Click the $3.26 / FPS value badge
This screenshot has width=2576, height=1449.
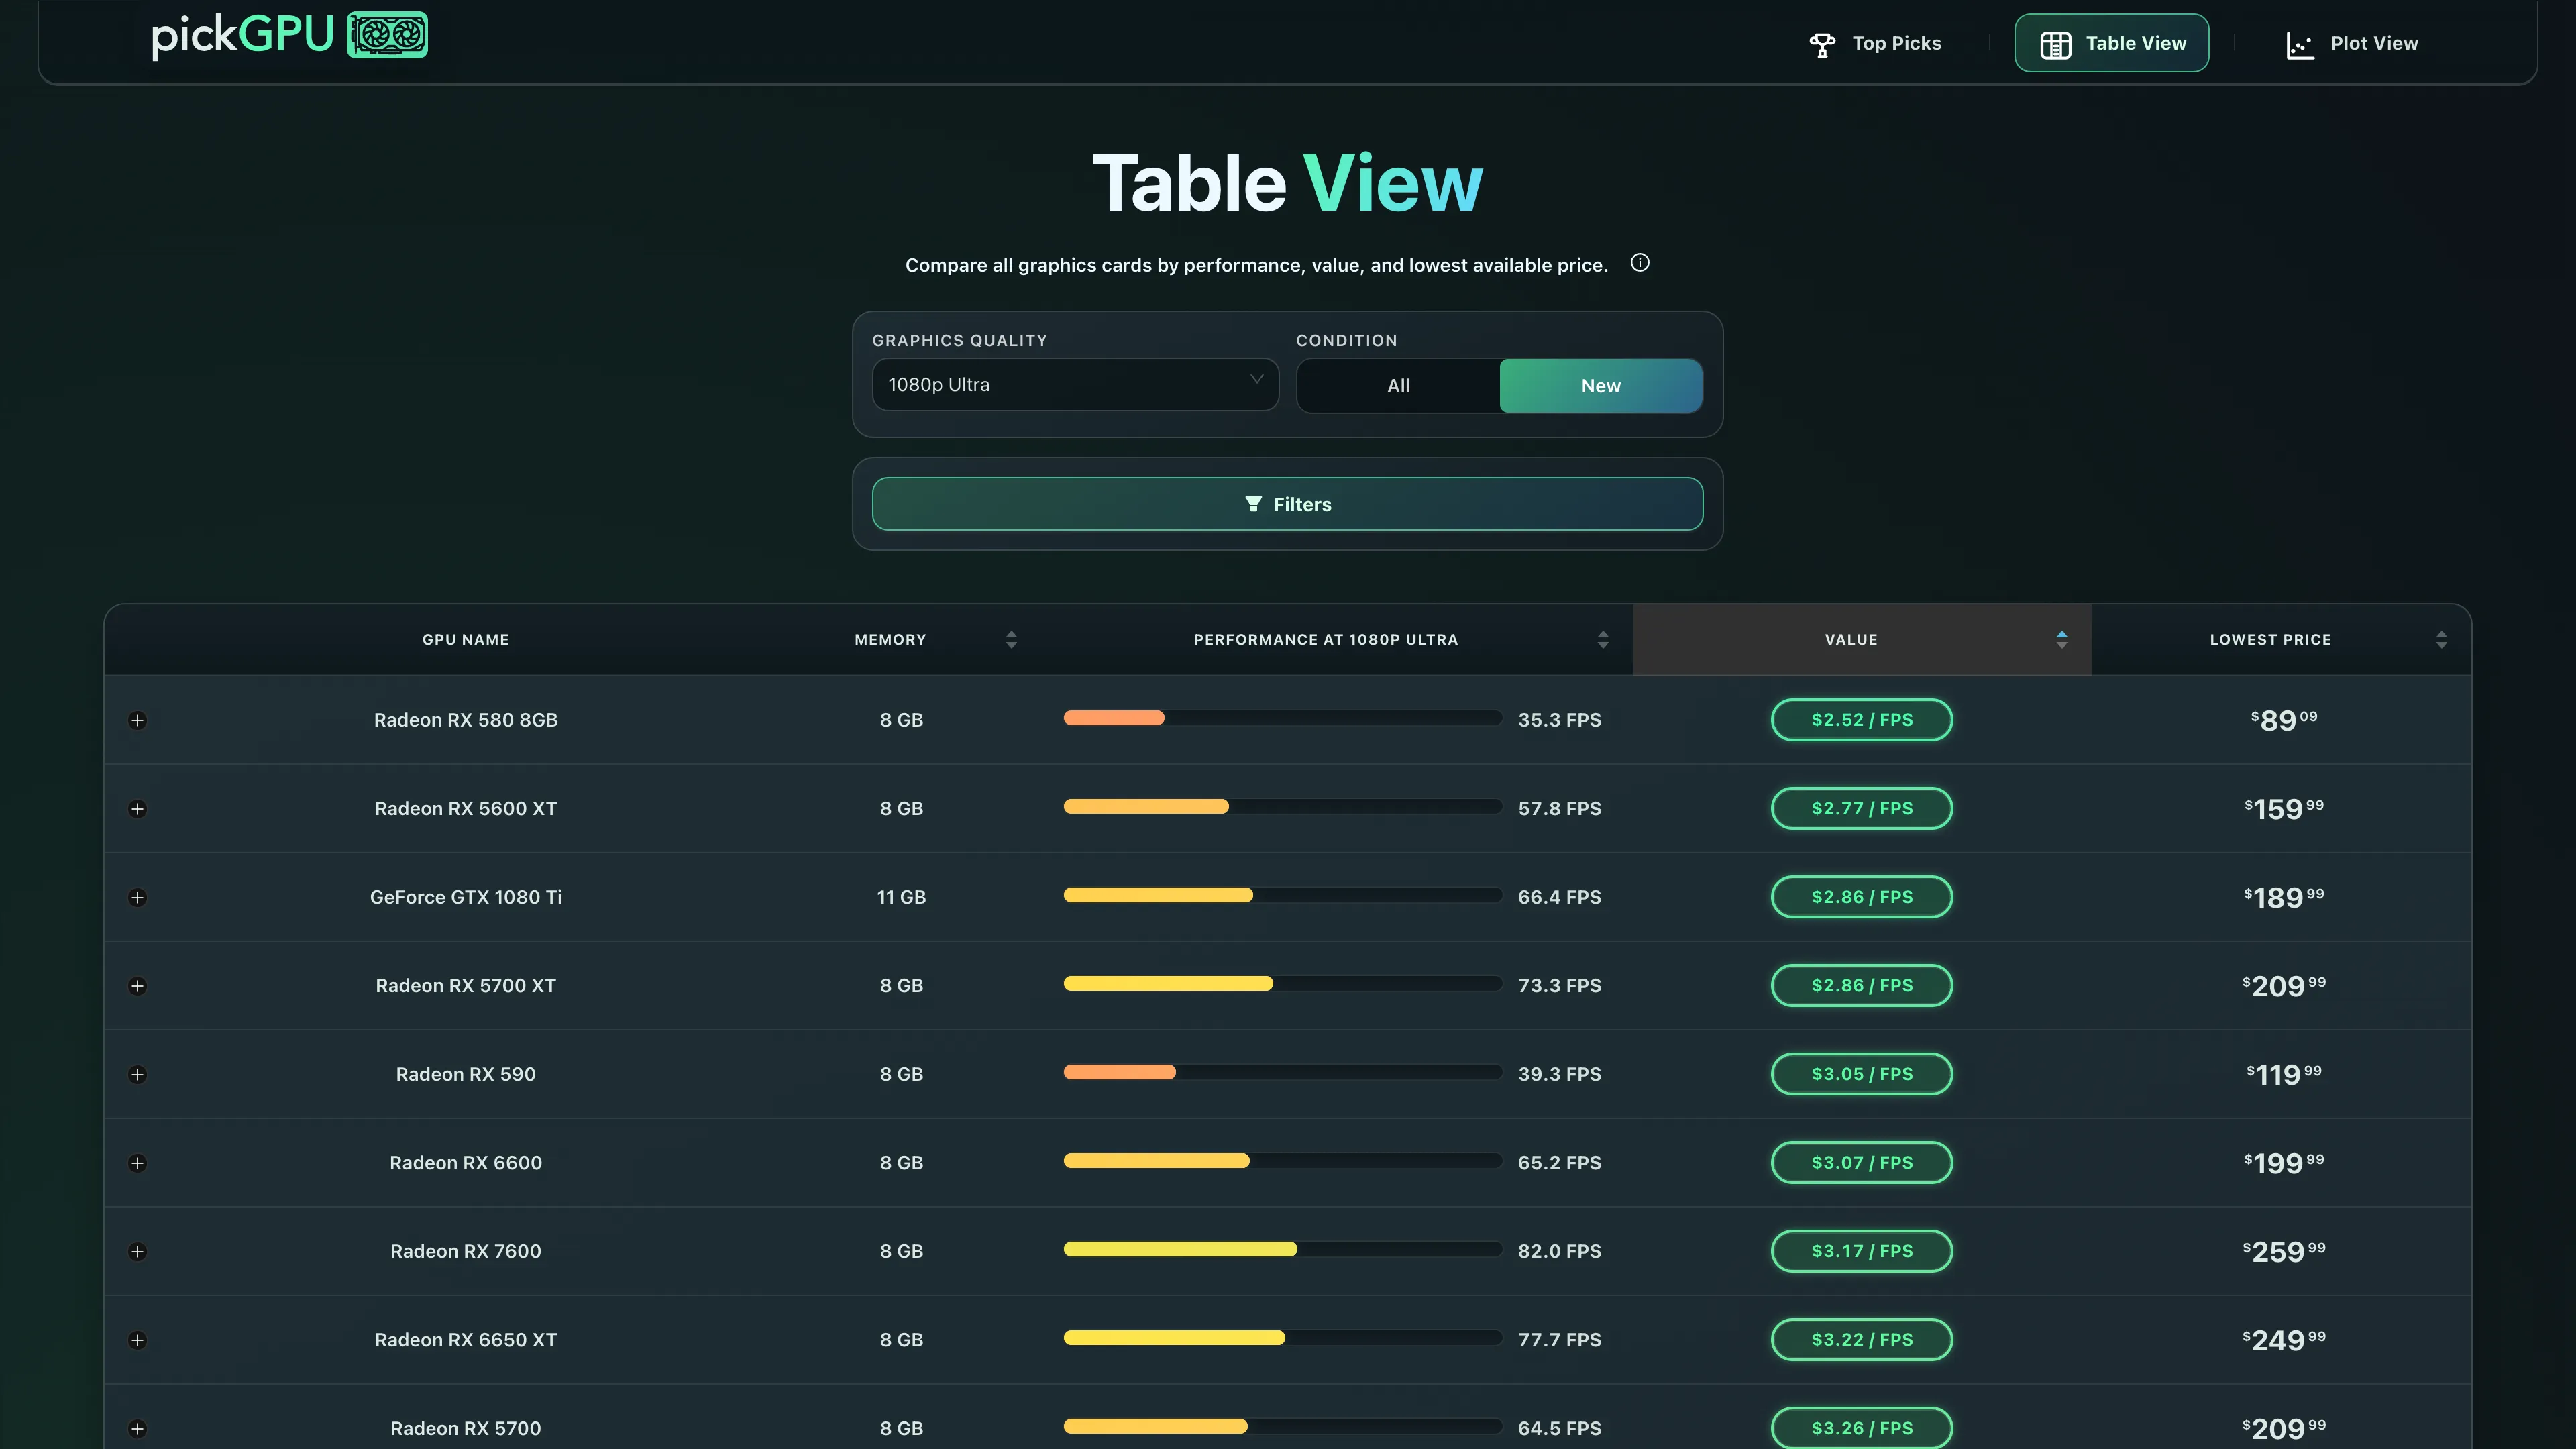pyautogui.click(x=1862, y=1428)
